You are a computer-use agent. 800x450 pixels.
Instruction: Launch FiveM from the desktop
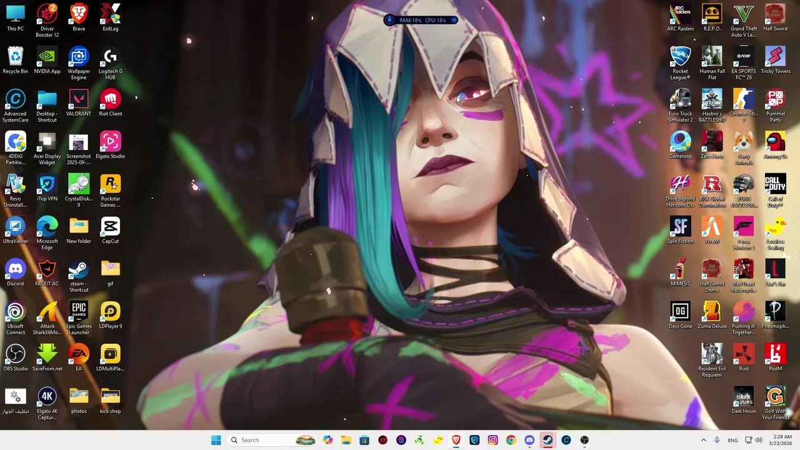(712, 230)
